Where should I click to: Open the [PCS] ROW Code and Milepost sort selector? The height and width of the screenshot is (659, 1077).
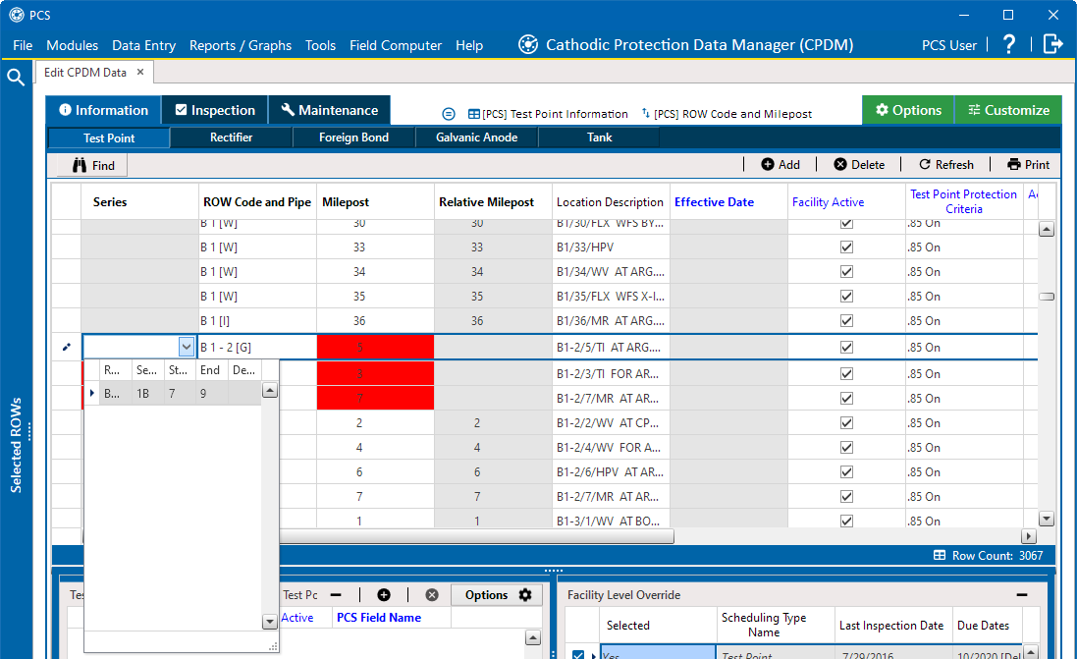727,114
